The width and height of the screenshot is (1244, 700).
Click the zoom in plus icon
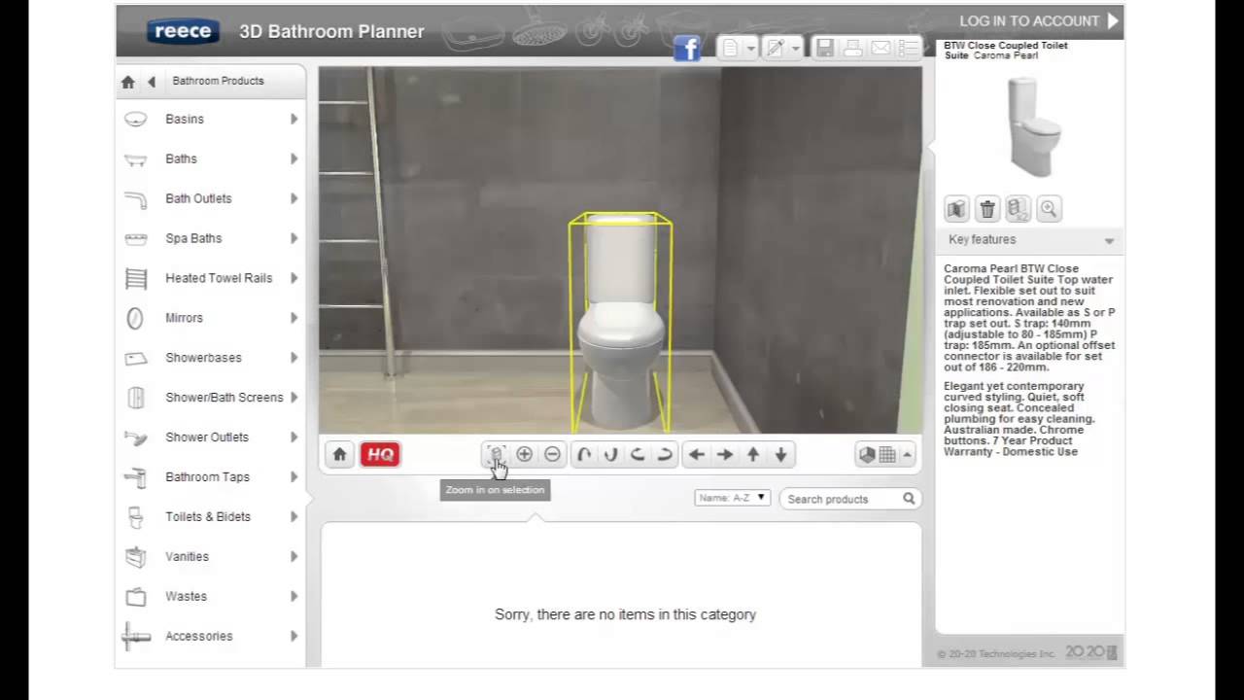[x=524, y=454]
